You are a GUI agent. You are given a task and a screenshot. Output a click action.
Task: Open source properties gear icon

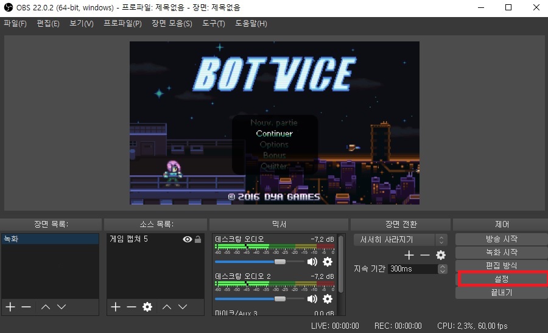click(147, 307)
